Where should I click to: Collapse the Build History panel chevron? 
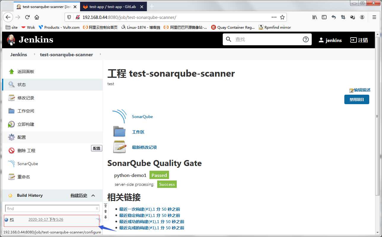pos(93,195)
